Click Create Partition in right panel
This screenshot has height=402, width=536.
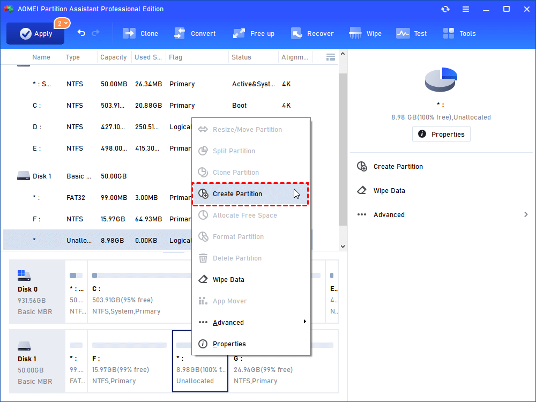coord(398,167)
